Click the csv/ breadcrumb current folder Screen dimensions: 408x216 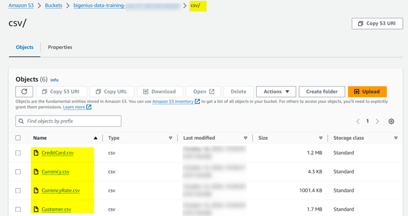click(195, 5)
